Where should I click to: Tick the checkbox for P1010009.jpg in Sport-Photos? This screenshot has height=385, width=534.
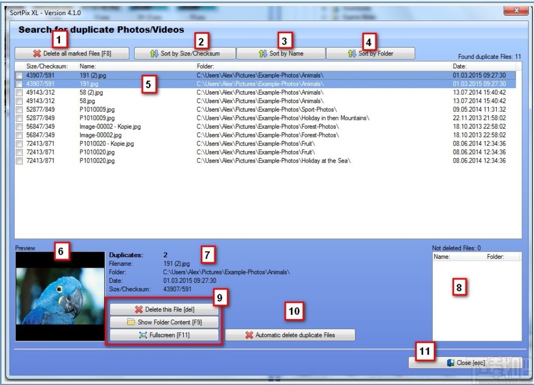click(19, 110)
